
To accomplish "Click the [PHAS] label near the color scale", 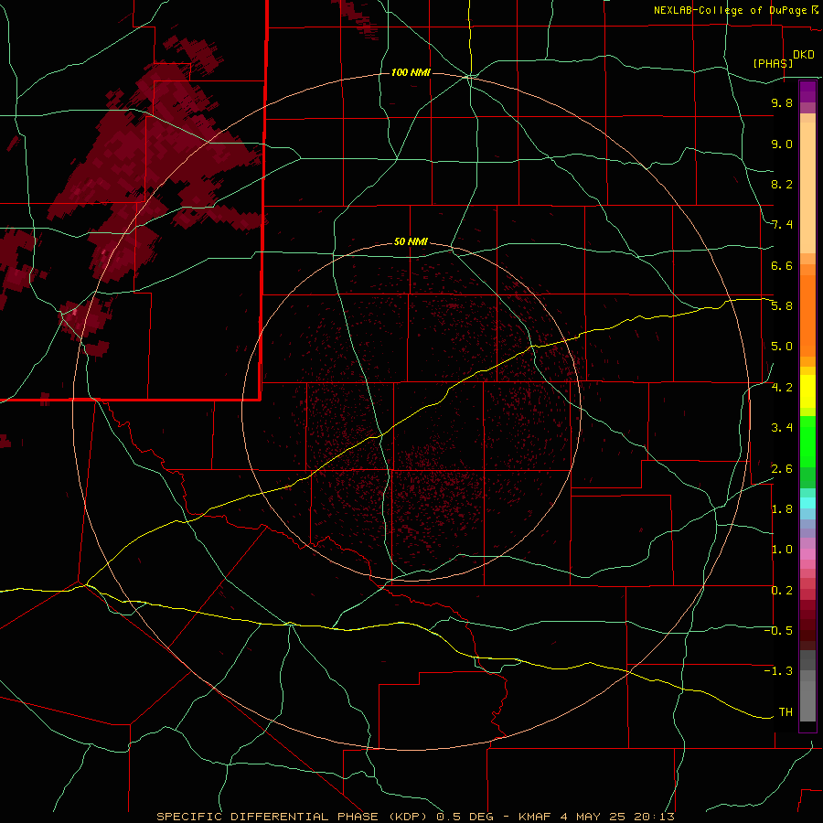I will pyautogui.click(x=773, y=63).
